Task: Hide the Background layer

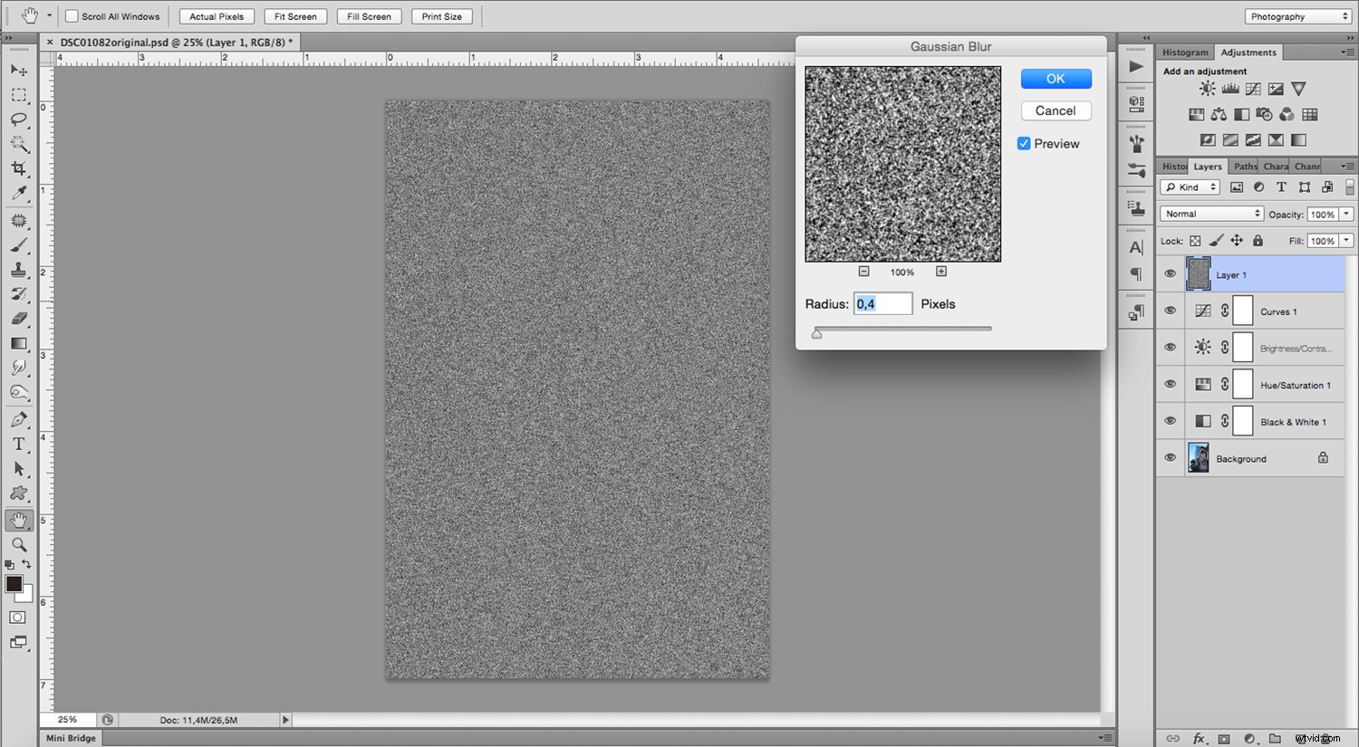Action: tap(1170, 457)
